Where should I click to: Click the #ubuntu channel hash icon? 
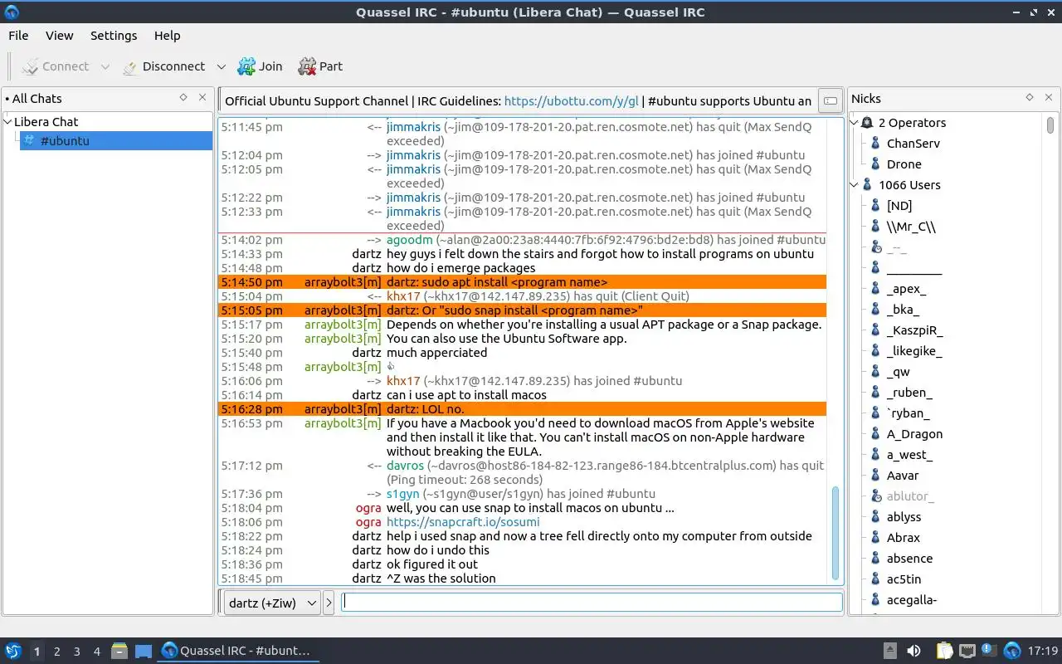(x=29, y=140)
